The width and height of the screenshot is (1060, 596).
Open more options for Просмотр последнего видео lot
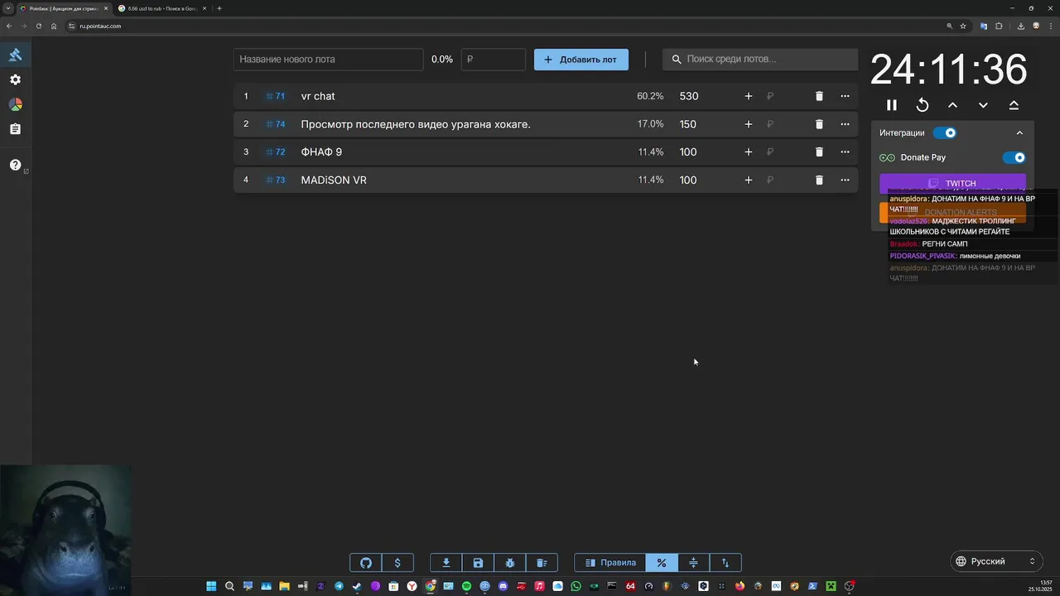(845, 124)
